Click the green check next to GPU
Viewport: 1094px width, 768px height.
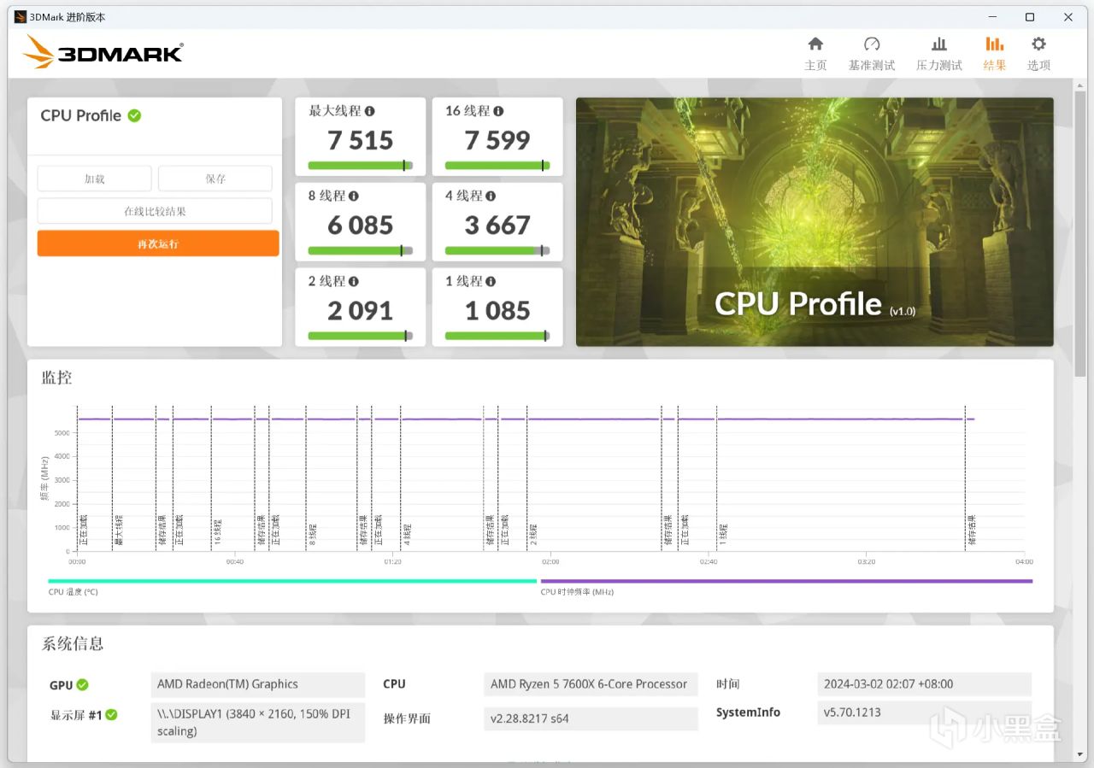(x=82, y=684)
